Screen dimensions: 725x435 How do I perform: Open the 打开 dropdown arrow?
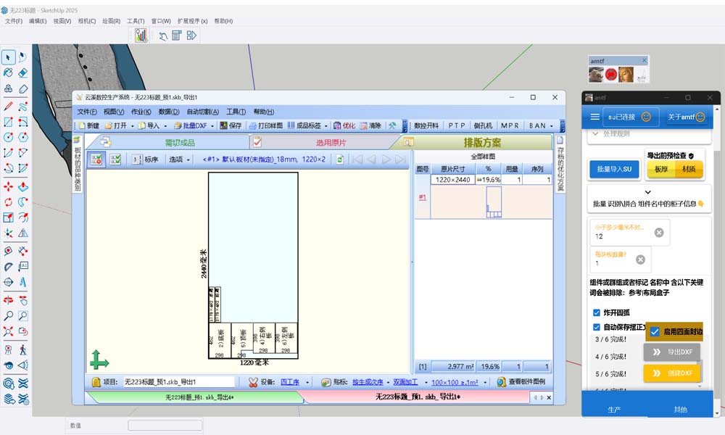(x=132, y=125)
